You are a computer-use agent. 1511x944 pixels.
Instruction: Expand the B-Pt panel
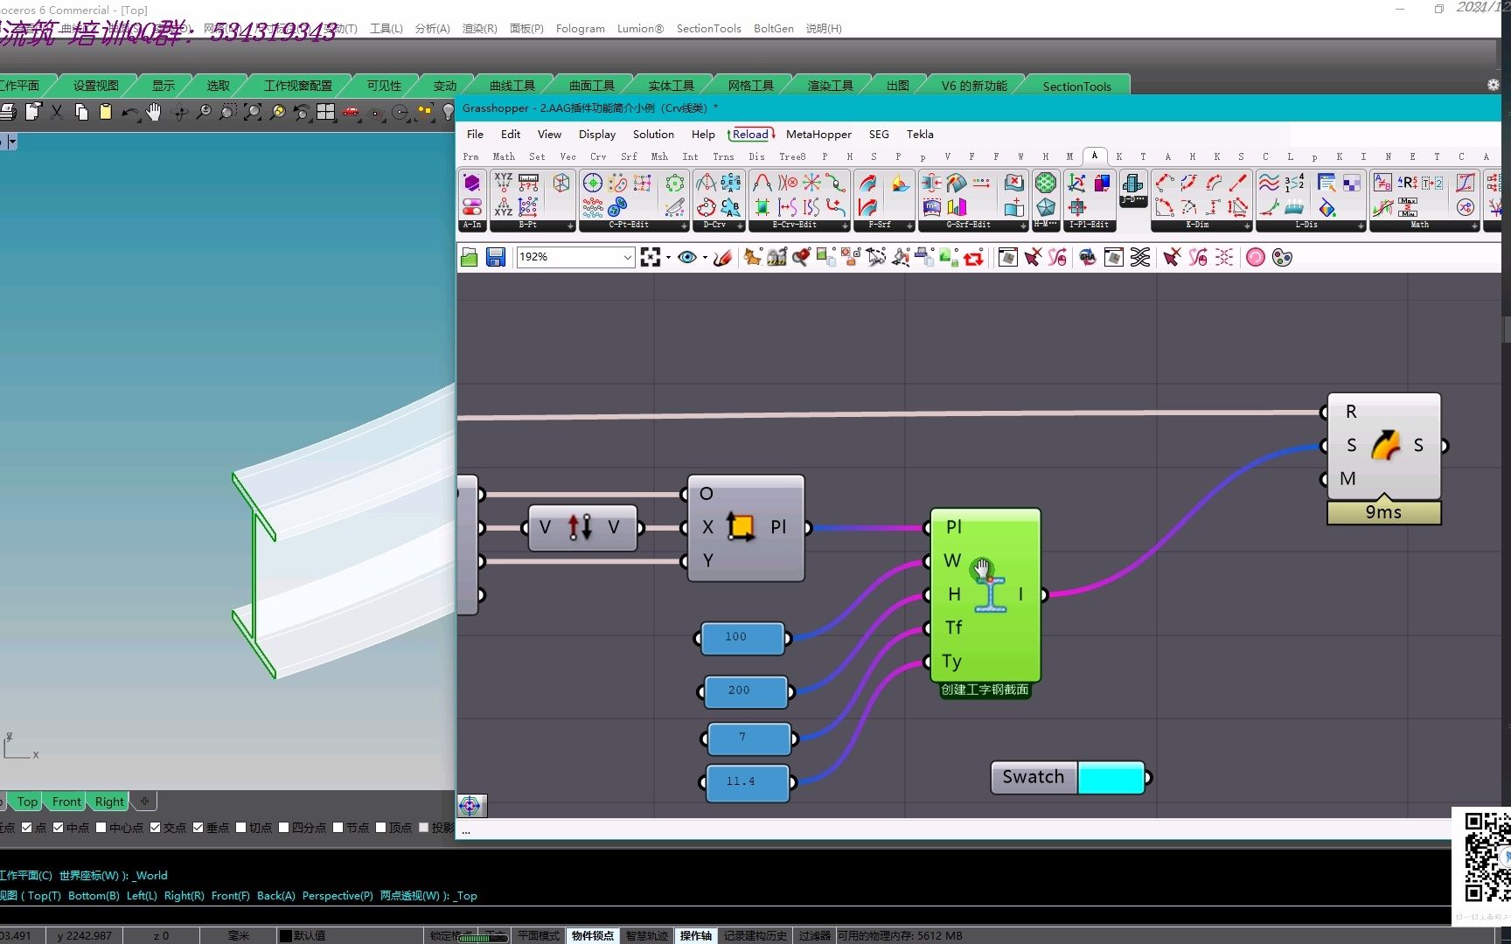(x=570, y=226)
